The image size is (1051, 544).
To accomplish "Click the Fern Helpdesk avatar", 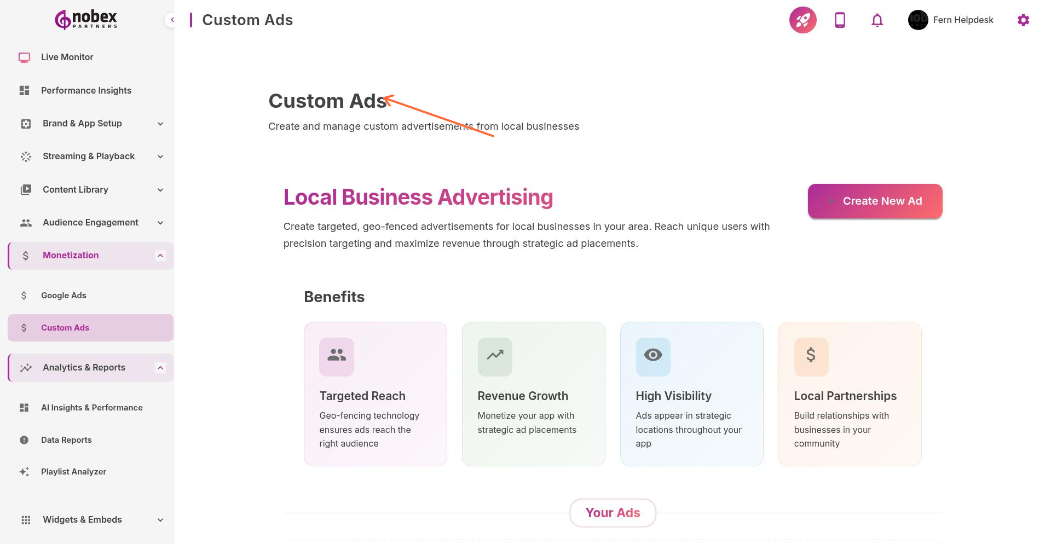I will (917, 20).
